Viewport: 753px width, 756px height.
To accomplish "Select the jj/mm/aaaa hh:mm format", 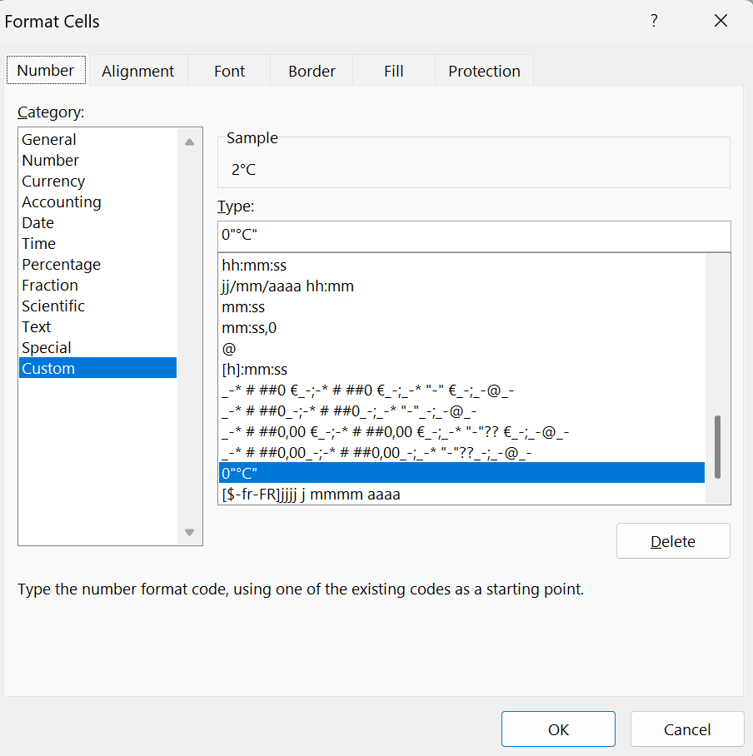I will pyautogui.click(x=461, y=286).
